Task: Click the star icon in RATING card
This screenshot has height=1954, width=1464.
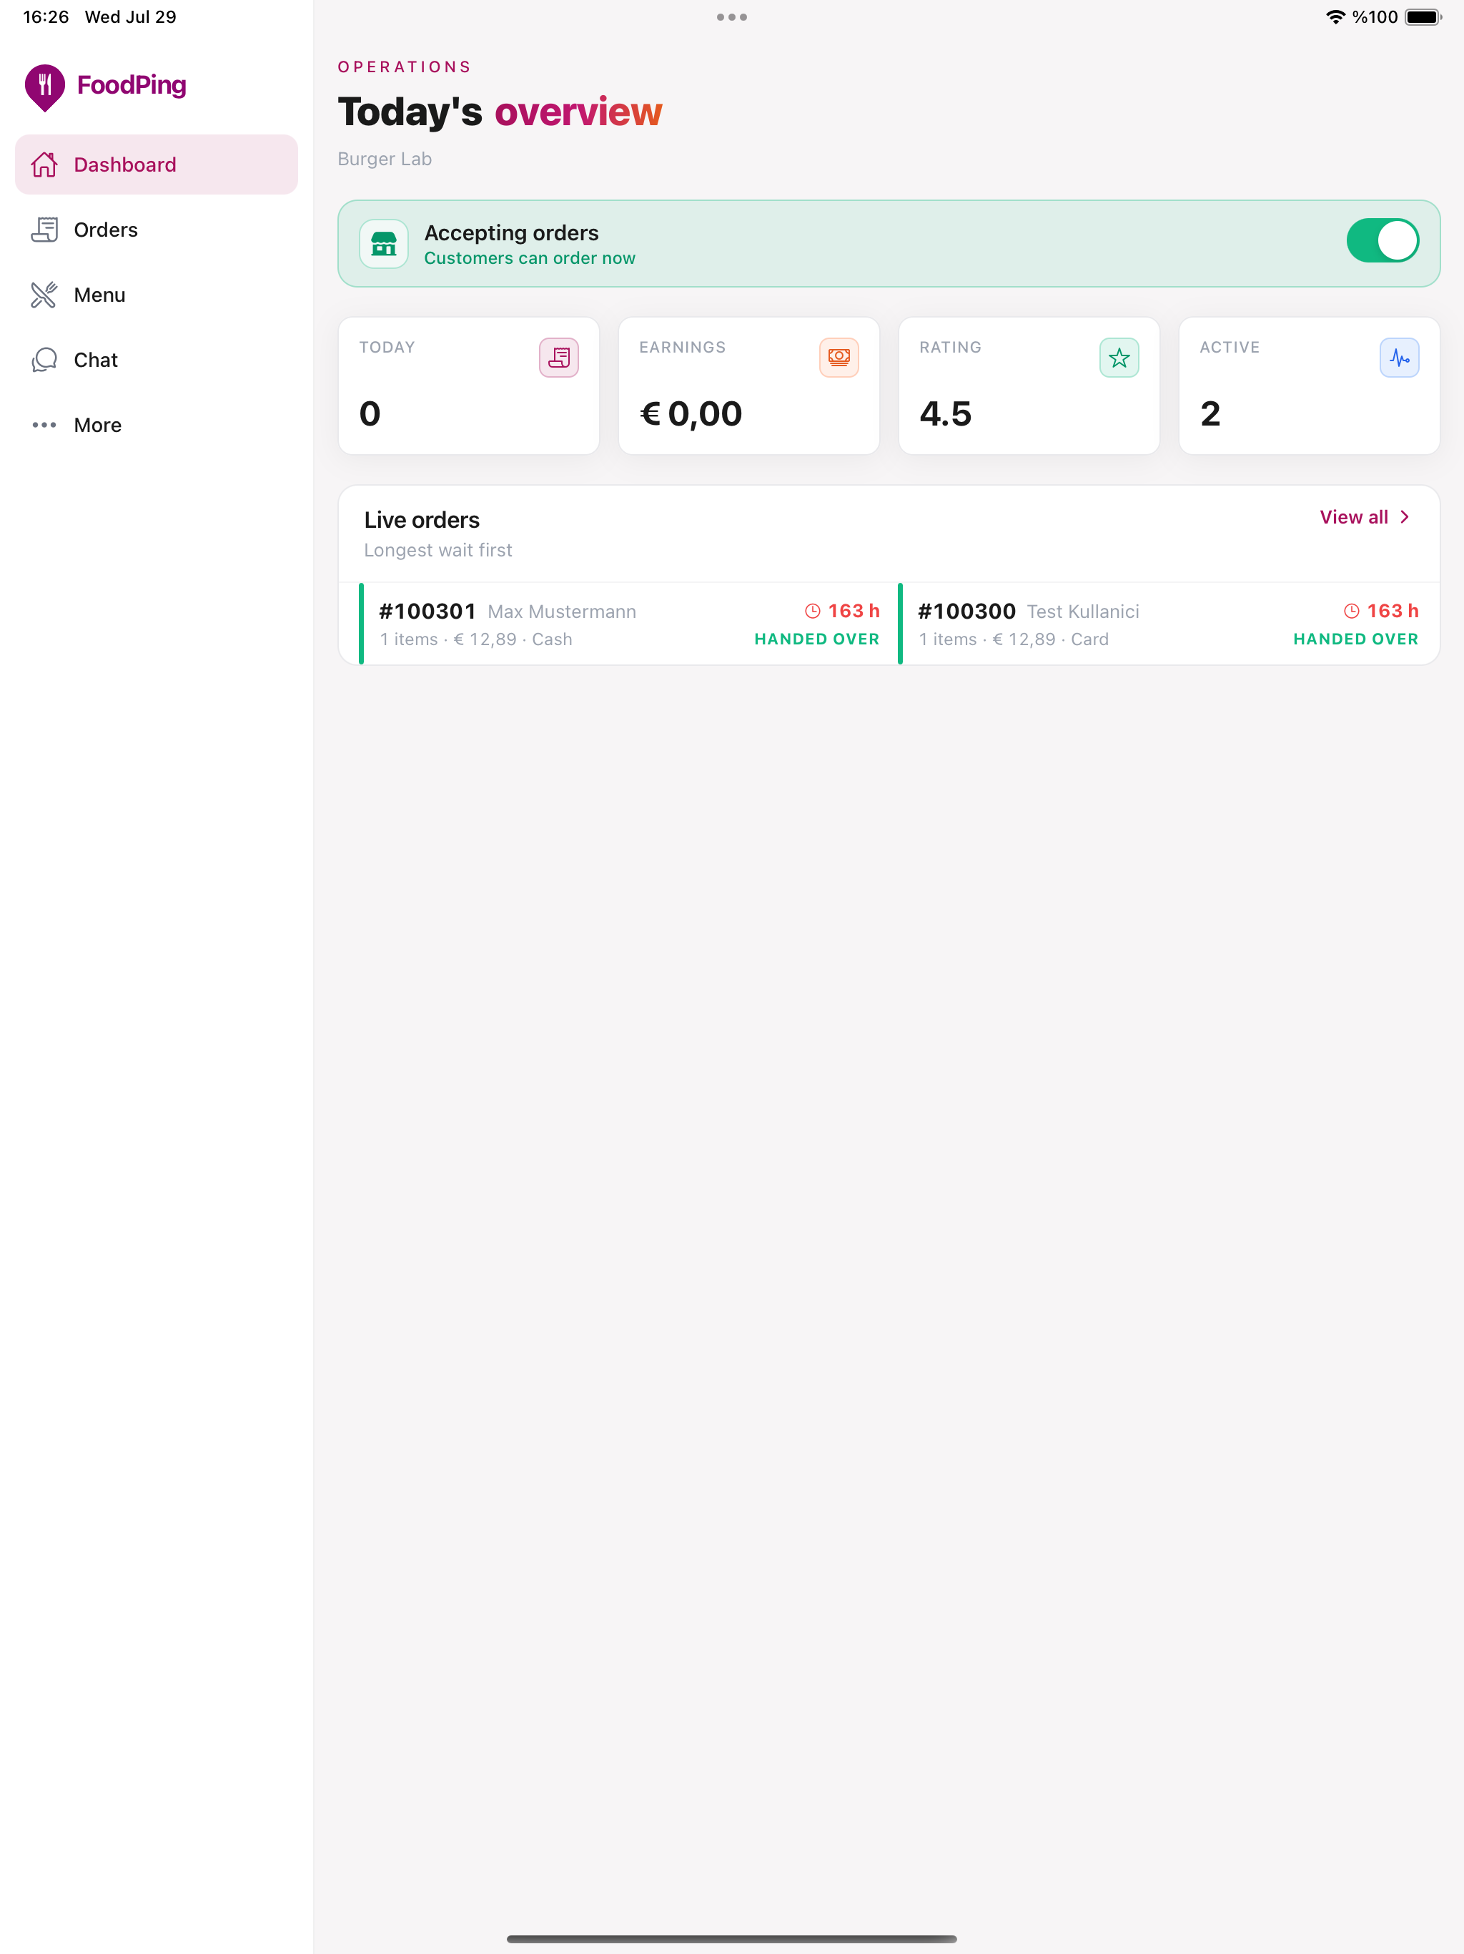Action: pos(1119,358)
